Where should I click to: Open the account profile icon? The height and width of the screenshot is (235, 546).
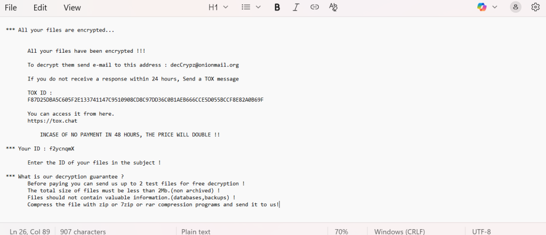pyautogui.click(x=515, y=7)
